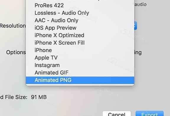The height and width of the screenshot is (116, 170).
Task: Pick AAC - Audio Only from list
Action: click(80, 20)
